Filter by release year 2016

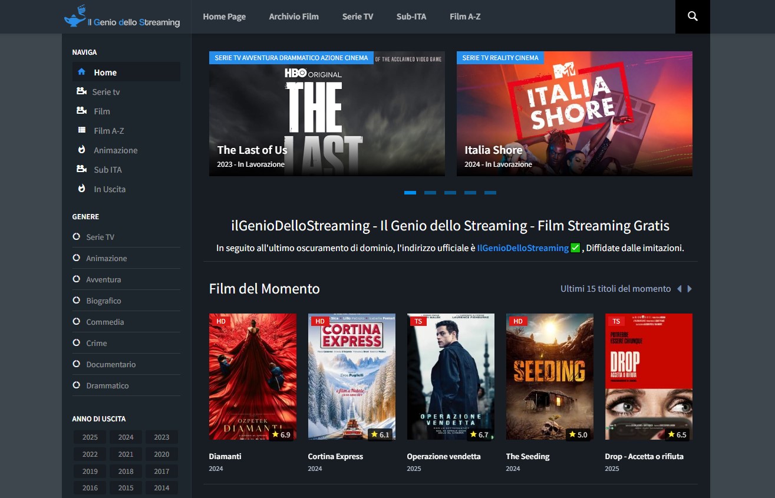90,488
